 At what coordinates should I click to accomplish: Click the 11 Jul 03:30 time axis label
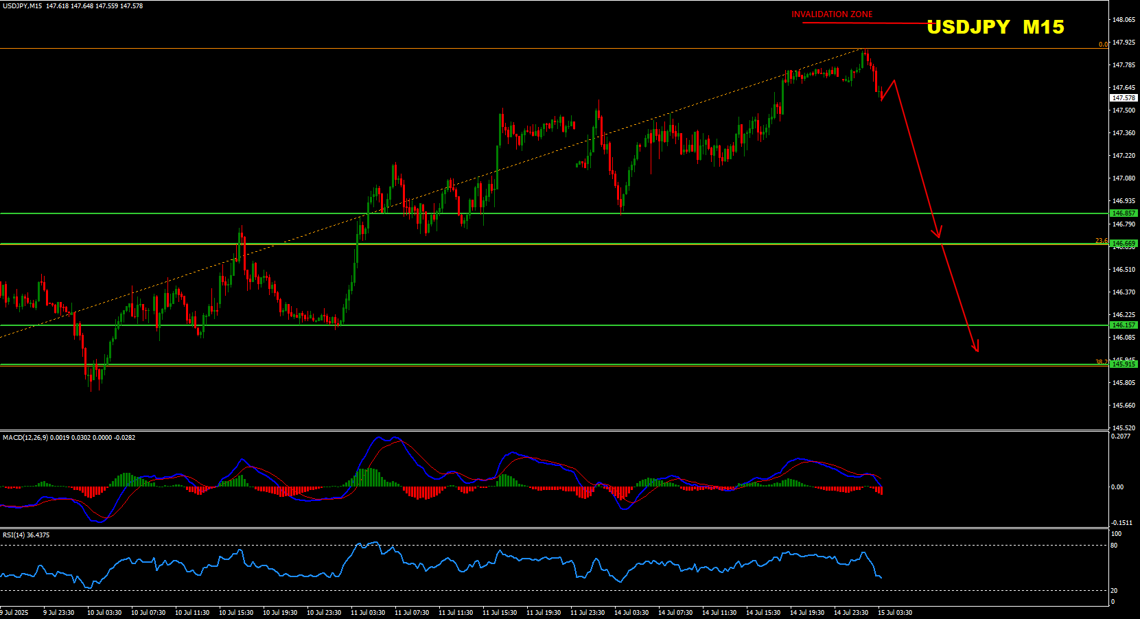368,613
